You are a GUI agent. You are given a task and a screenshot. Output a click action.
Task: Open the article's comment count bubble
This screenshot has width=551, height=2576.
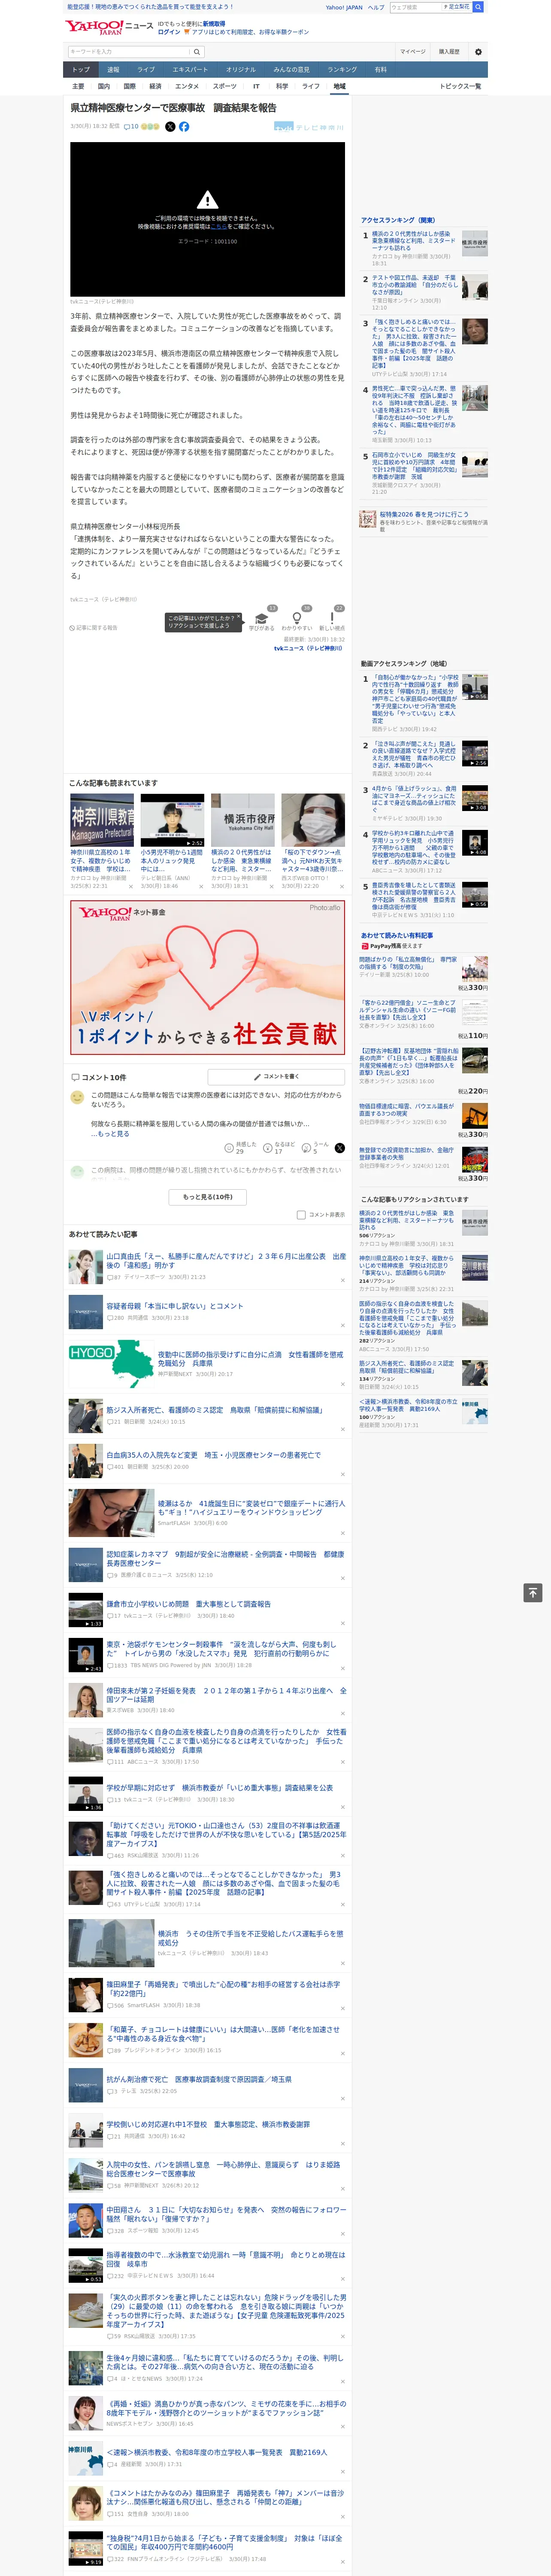[131, 127]
